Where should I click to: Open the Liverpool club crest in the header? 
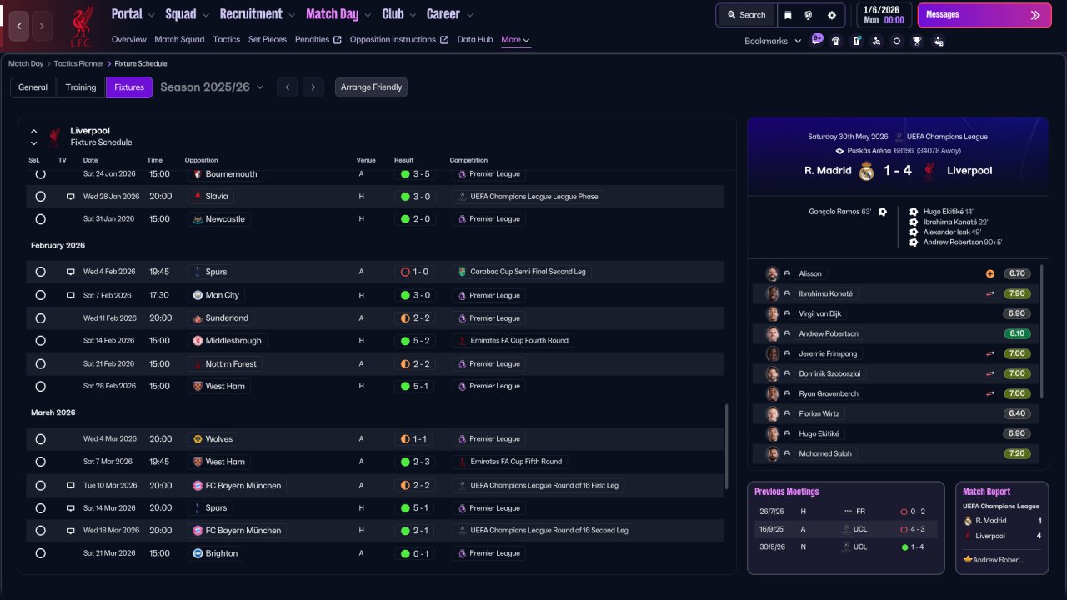pos(81,27)
